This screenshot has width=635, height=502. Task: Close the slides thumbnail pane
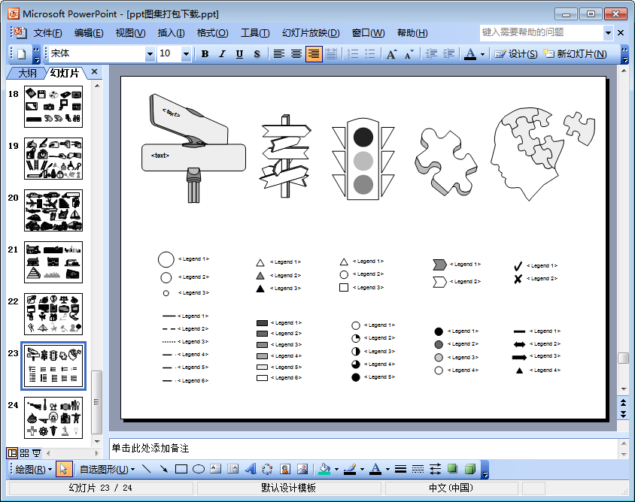[x=94, y=71]
